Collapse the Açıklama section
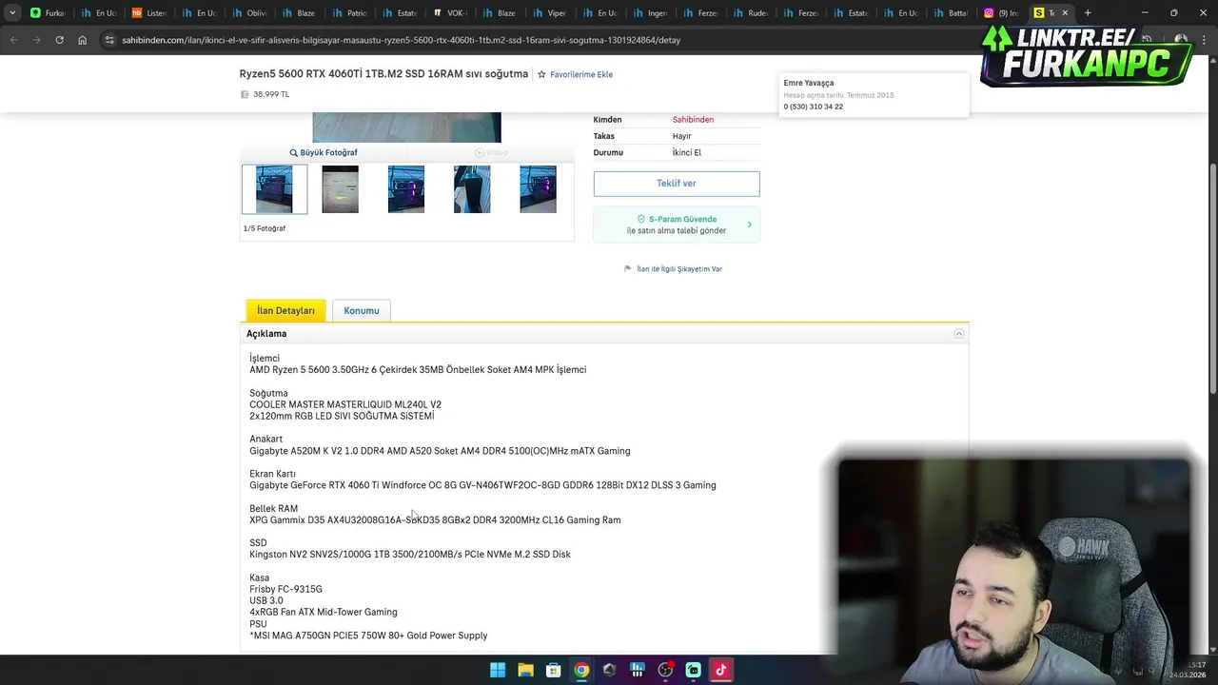1218x685 pixels. tap(959, 334)
